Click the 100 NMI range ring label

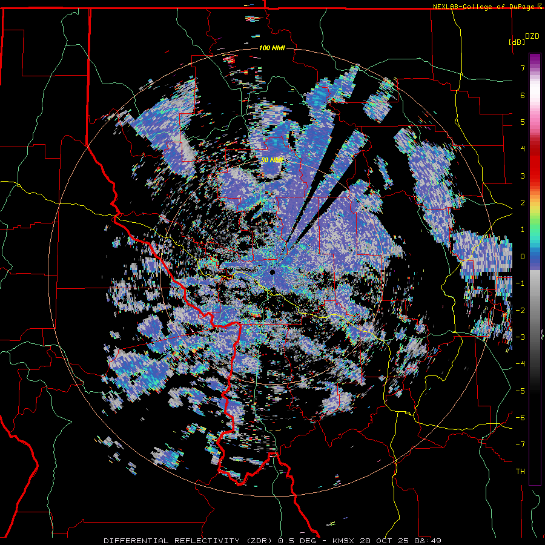pos(272,48)
